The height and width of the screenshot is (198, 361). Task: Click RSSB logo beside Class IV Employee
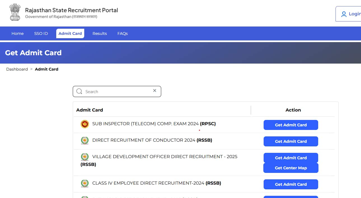pos(85,183)
